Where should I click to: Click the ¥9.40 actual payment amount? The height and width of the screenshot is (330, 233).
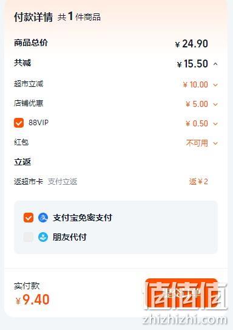click(x=33, y=300)
